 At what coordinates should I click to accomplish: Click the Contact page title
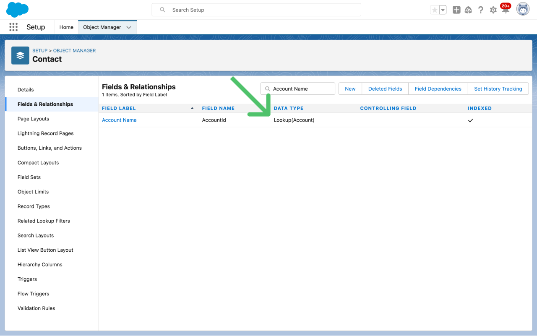point(47,59)
